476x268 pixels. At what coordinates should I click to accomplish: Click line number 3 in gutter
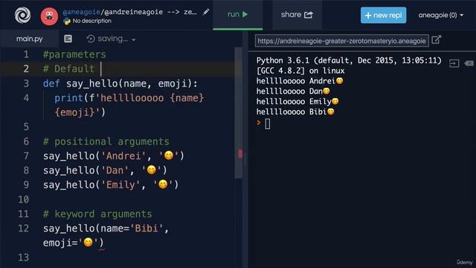point(26,83)
